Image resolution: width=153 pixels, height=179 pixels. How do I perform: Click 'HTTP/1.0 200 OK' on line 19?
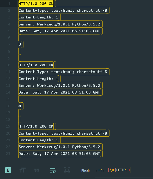coord(36,126)
